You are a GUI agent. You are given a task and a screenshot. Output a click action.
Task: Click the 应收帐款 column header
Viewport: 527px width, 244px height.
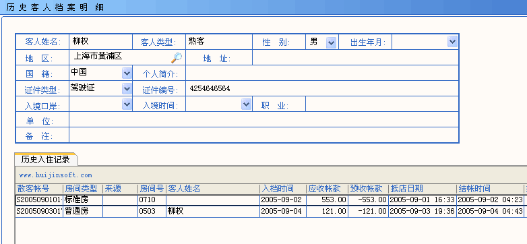coord(327,189)
